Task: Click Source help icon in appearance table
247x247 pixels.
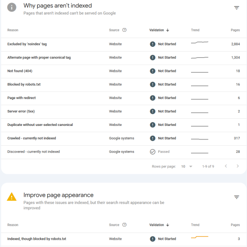Action: coord(124,225)
